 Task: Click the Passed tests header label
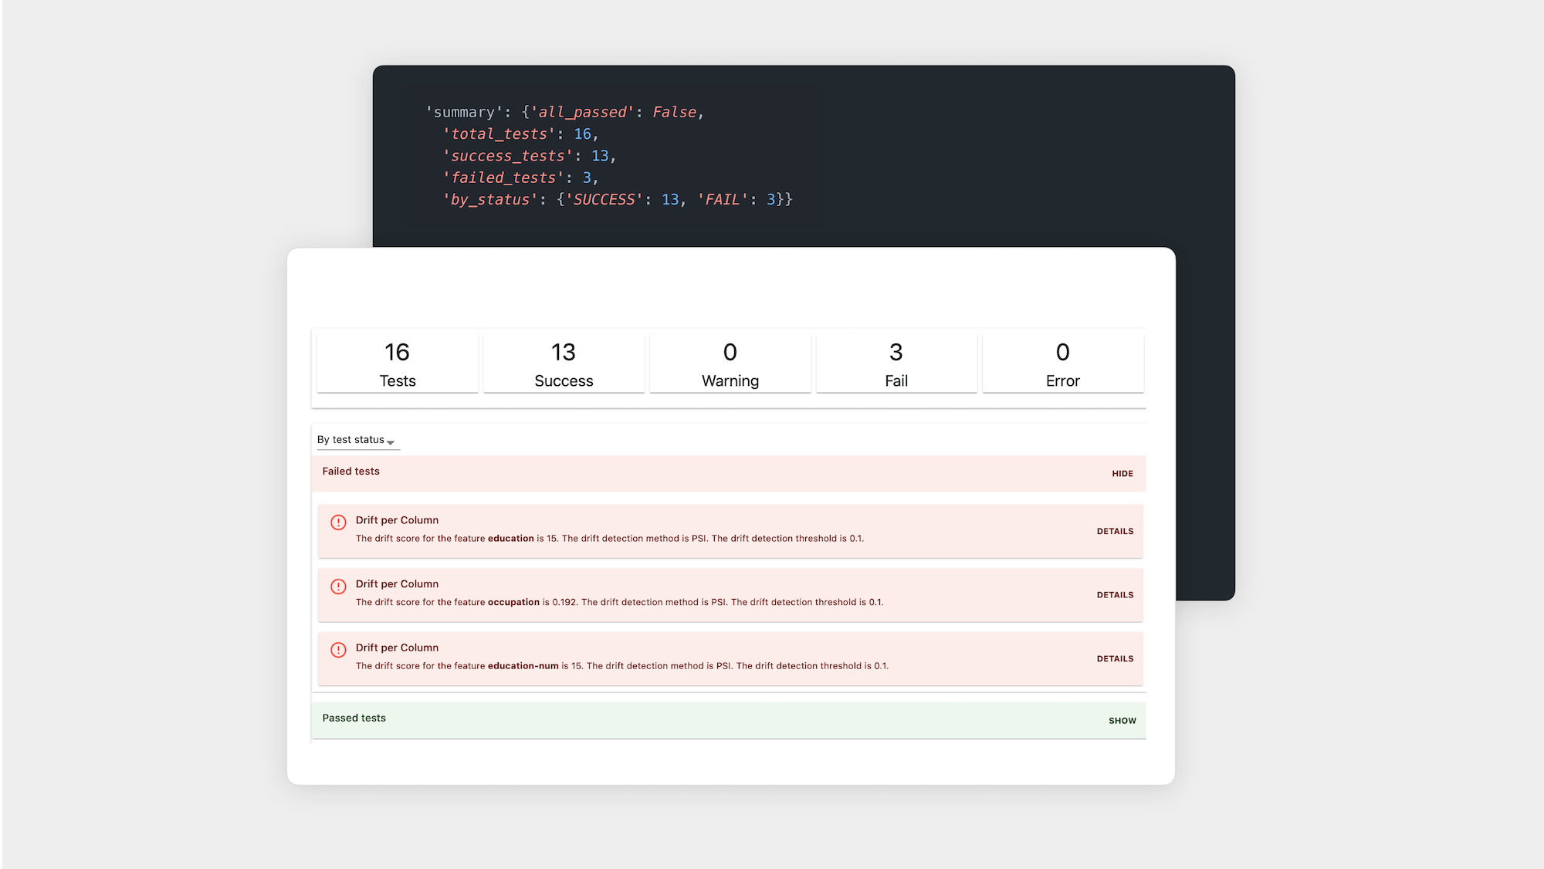point(354,719)
